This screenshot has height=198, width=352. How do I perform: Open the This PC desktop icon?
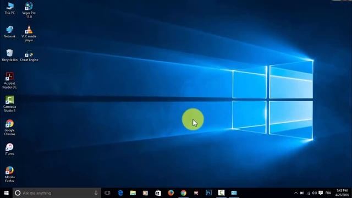coord(10,8)
